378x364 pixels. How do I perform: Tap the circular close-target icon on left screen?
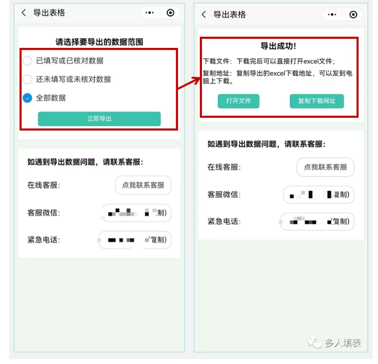click(x=170, y=13)
